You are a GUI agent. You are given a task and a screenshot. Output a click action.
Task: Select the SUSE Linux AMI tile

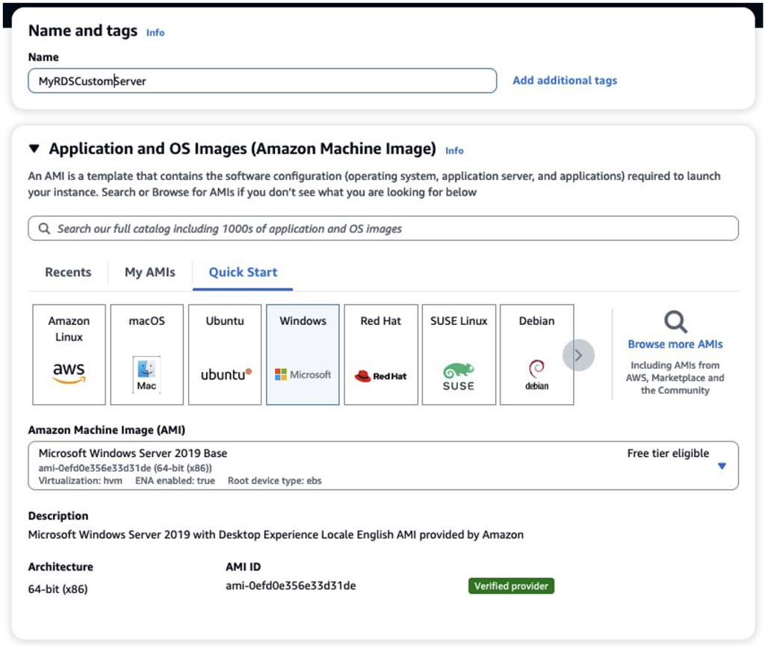[x=459, y=355]
